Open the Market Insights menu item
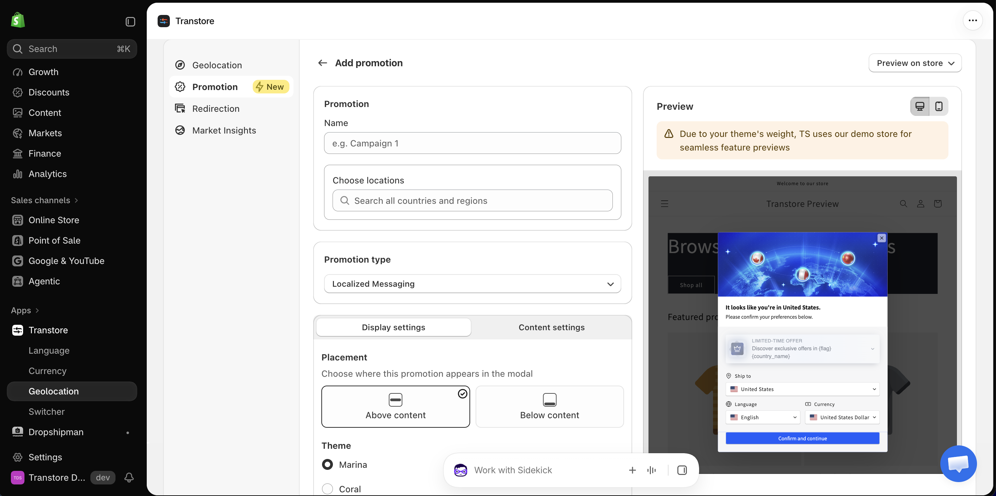 pyautogui.click(x=231, y=130)
